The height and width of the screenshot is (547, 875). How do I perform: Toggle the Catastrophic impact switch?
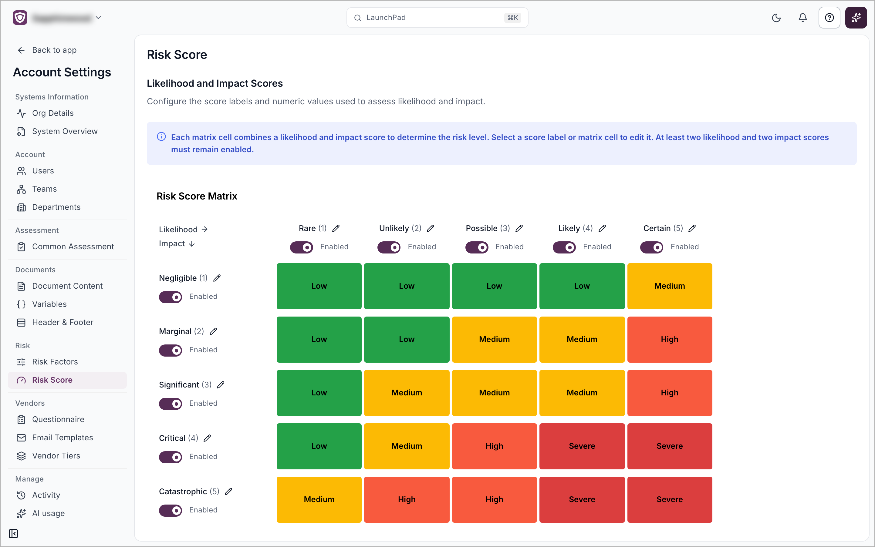[x=171, y=510]
